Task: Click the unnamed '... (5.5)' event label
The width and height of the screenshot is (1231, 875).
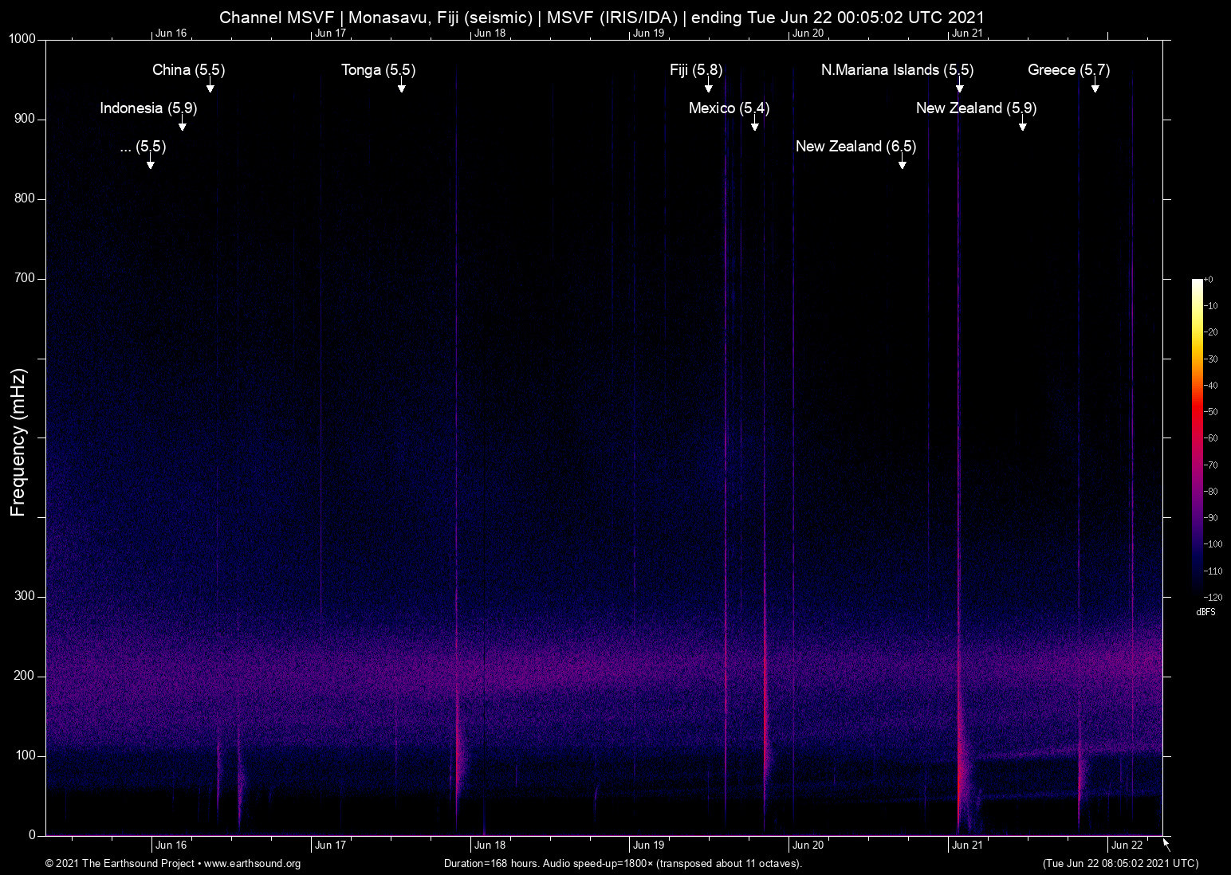Action: coord(143,147)
